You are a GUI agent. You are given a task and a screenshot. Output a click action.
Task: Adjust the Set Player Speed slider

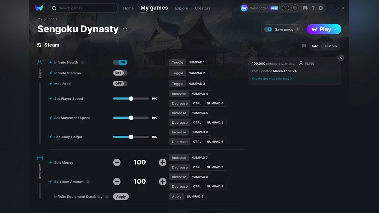pyautogui.click(x=131, y=98)
